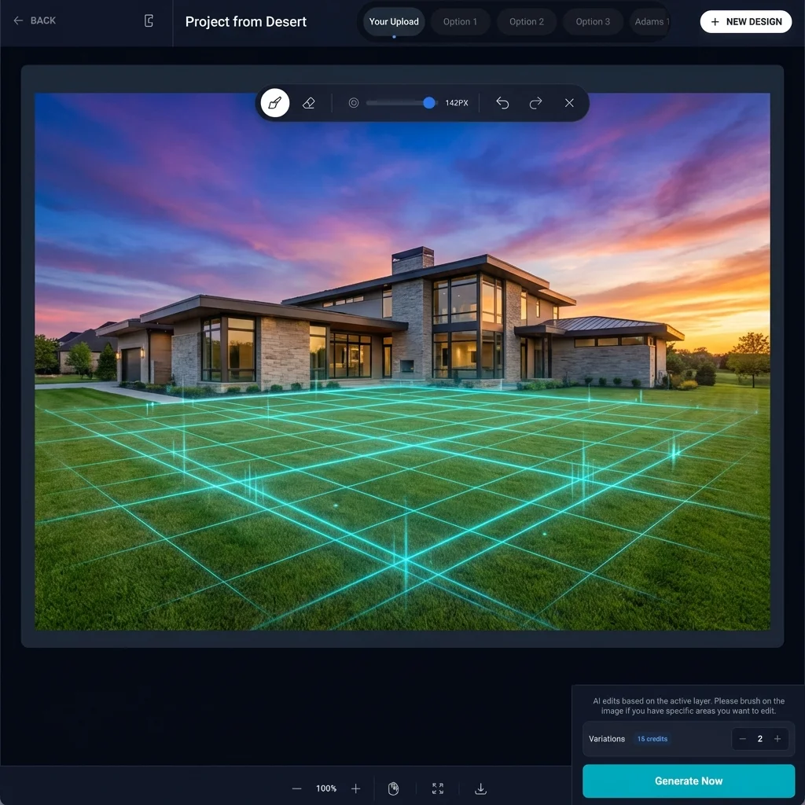The image size is (805, 805).
Task: Click the New Design button
Action: tap(745, 22)
